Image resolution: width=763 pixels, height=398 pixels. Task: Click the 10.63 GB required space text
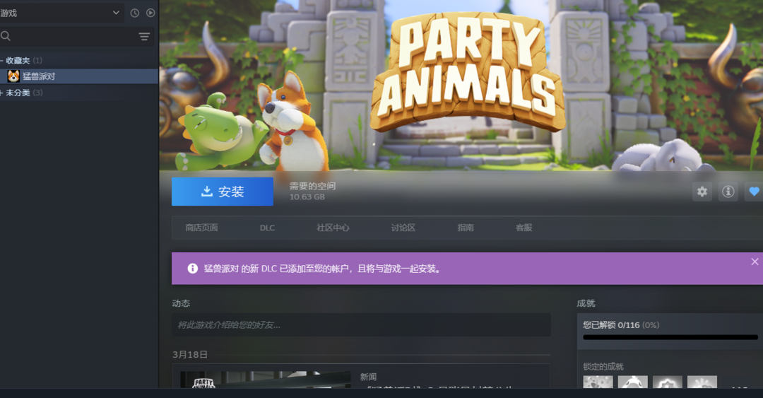[x=307, y=197]
